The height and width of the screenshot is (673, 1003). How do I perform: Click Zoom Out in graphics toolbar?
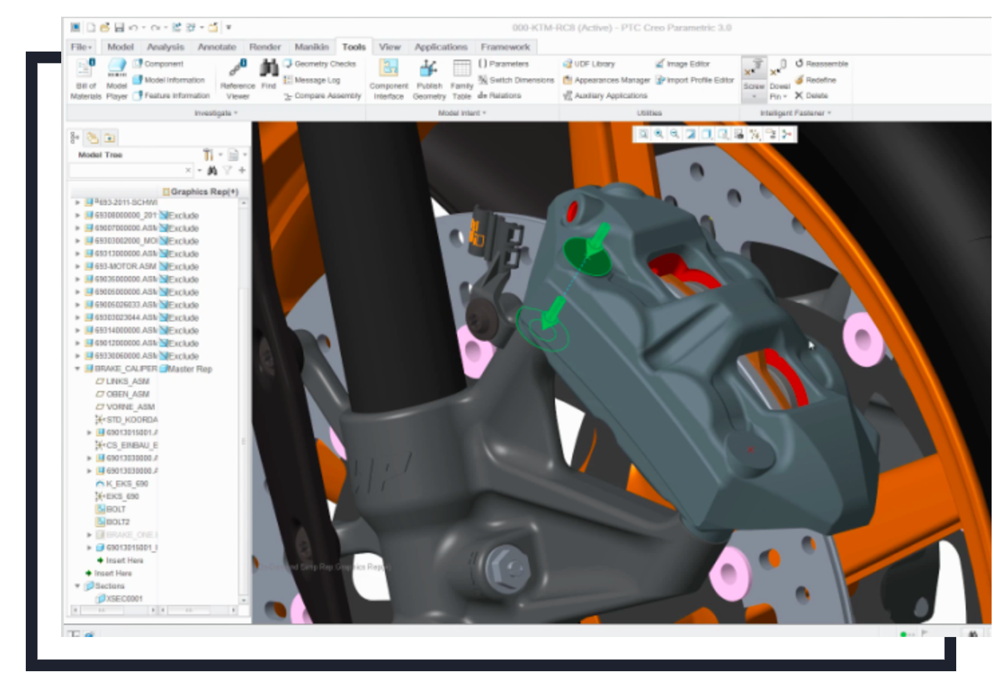pyautogui.click(x=674, y=134)
